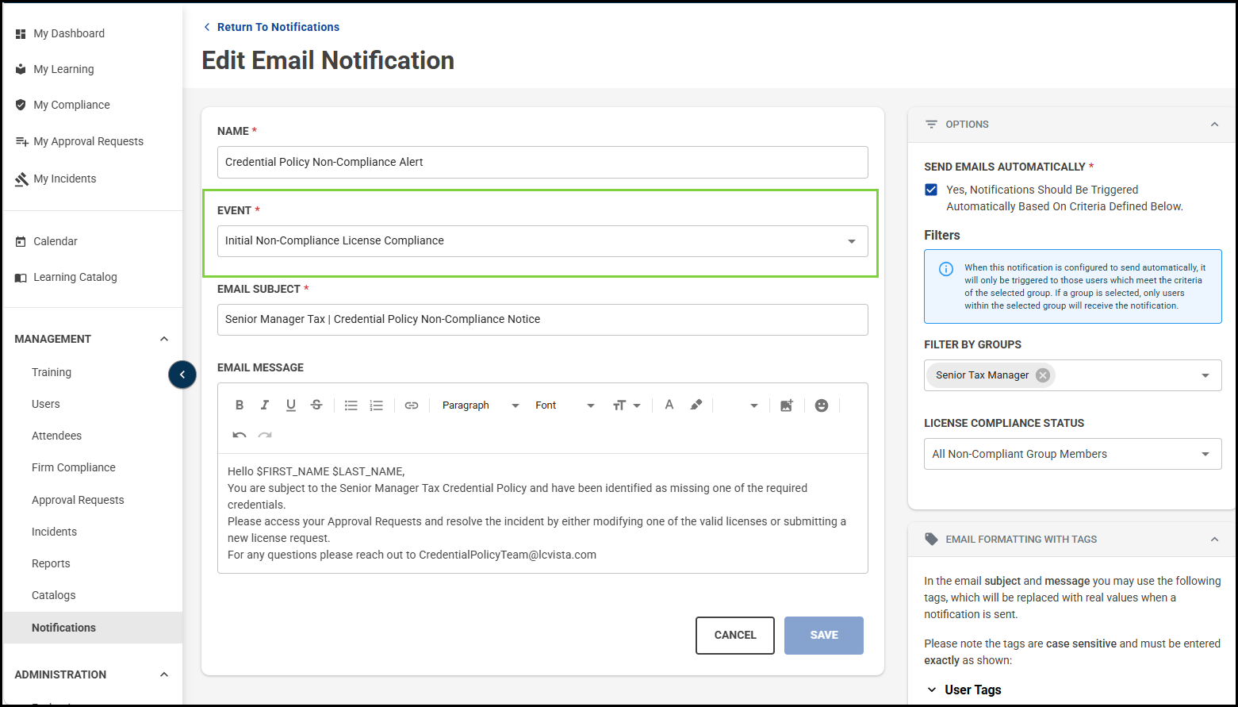This screenshot has width=1238, height=707.
Task: Collapse the Options panel
Action: [x=1214, y=125]
